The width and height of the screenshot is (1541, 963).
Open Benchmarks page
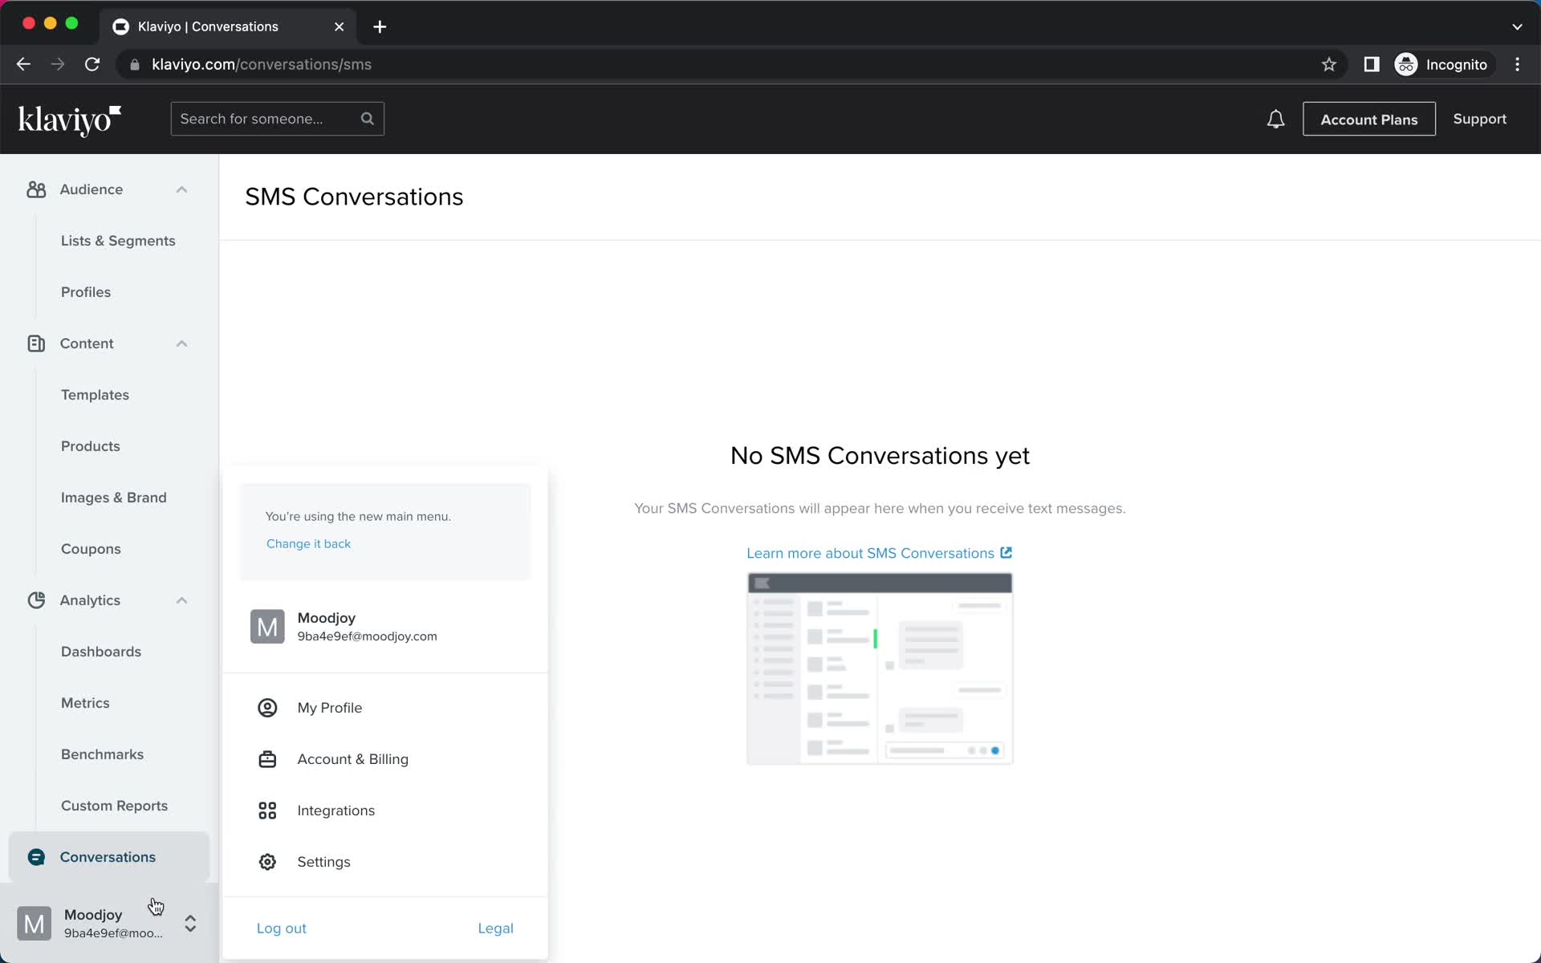pos(103,754)
